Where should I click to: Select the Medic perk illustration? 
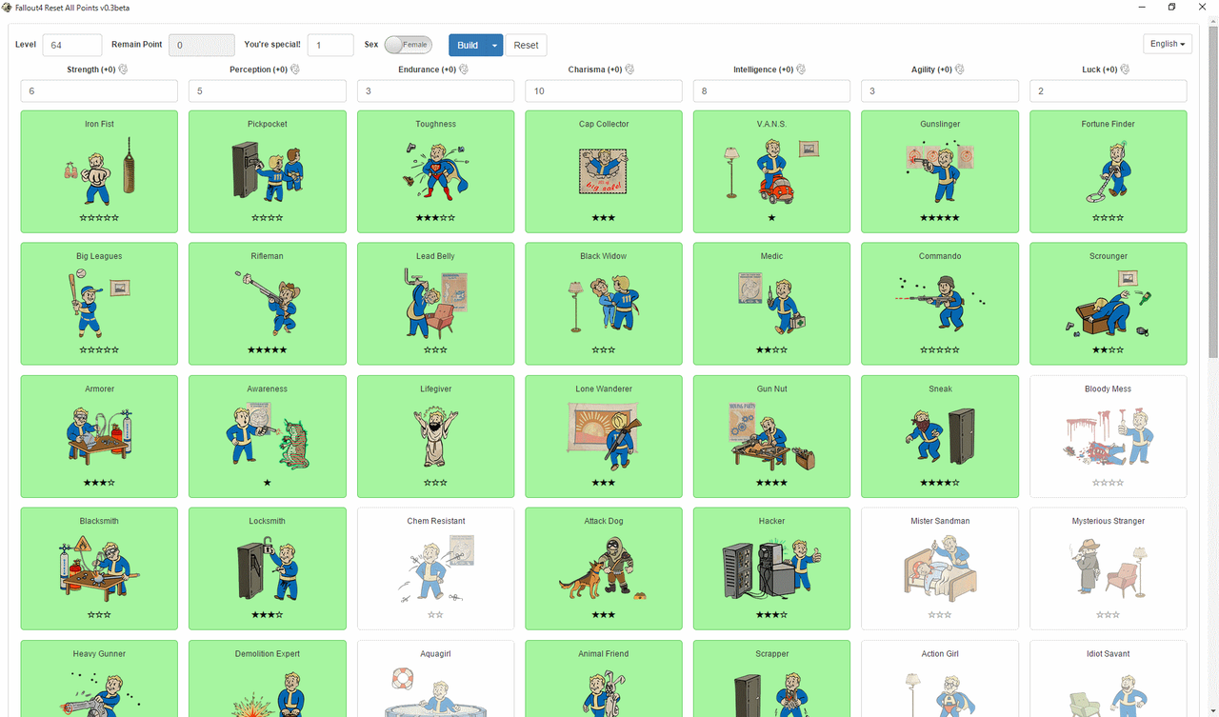pos(772,304)
